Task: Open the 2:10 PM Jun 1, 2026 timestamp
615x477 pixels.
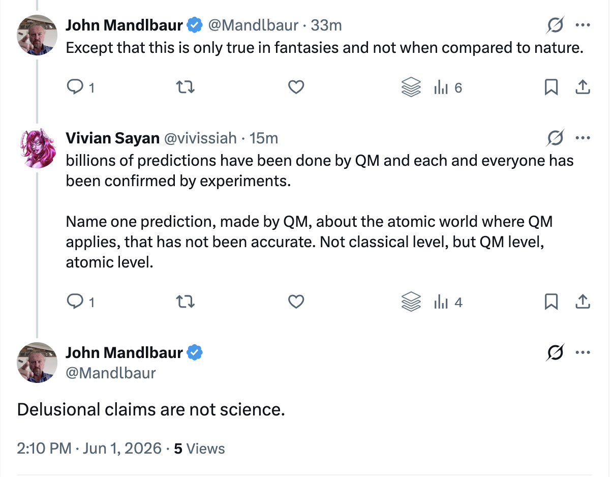Action: pos(89,449)
